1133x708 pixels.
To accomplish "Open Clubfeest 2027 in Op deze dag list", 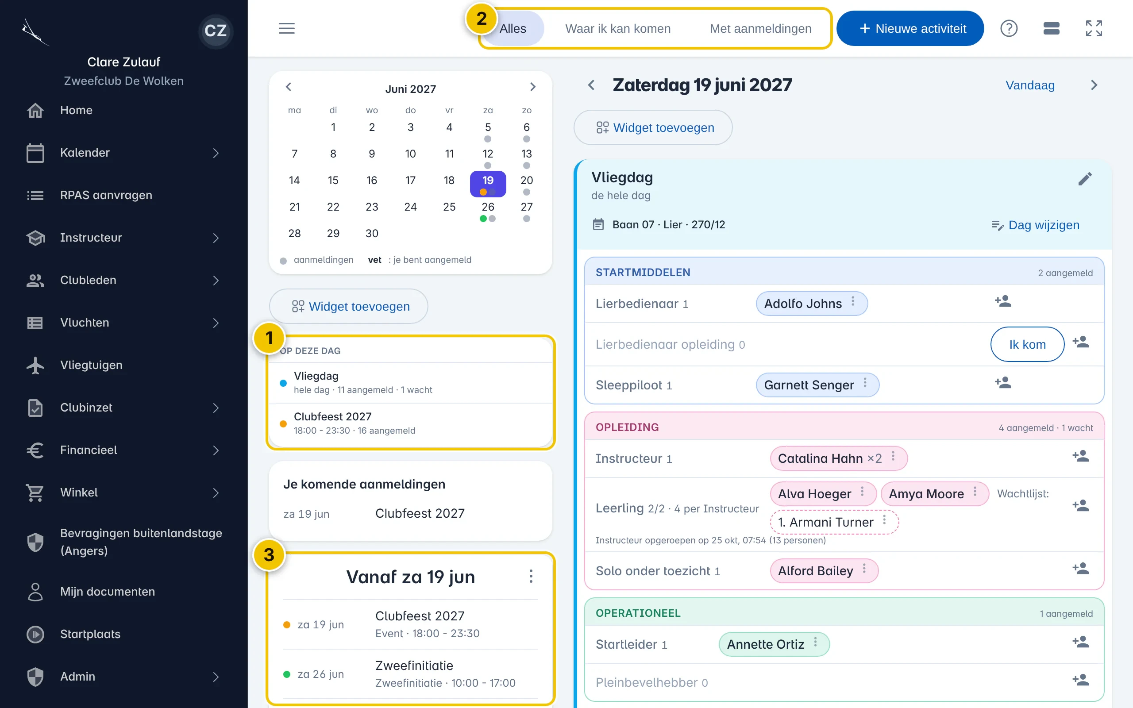I will [411, 423].
